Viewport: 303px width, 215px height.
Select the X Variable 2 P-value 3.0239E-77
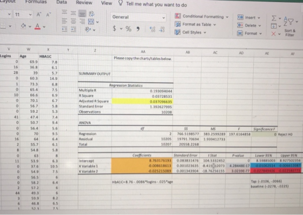pyautogui.click(x=238, y=171)
